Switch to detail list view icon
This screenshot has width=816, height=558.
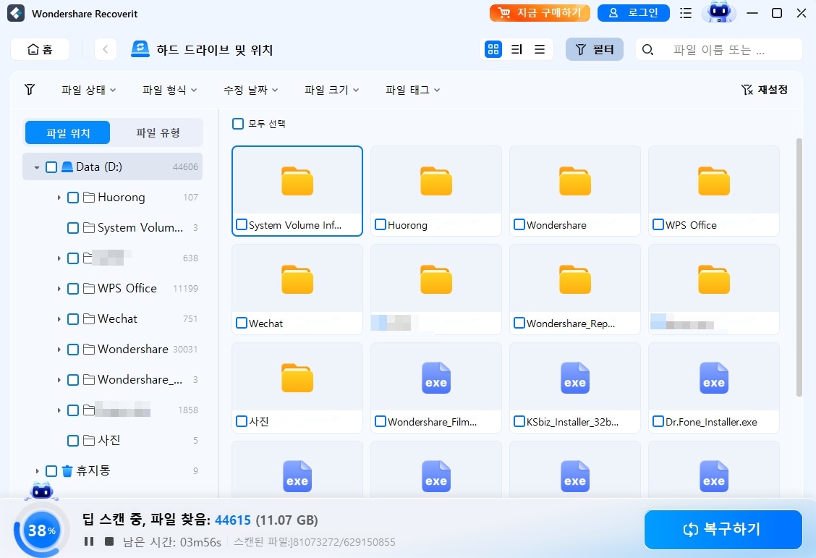pos(517,49)
